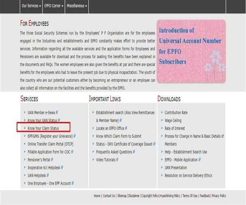The image size is (246, 205).
Task: Click the external link icon after Certificate of Coverage Issued
Action: (154, 144)
